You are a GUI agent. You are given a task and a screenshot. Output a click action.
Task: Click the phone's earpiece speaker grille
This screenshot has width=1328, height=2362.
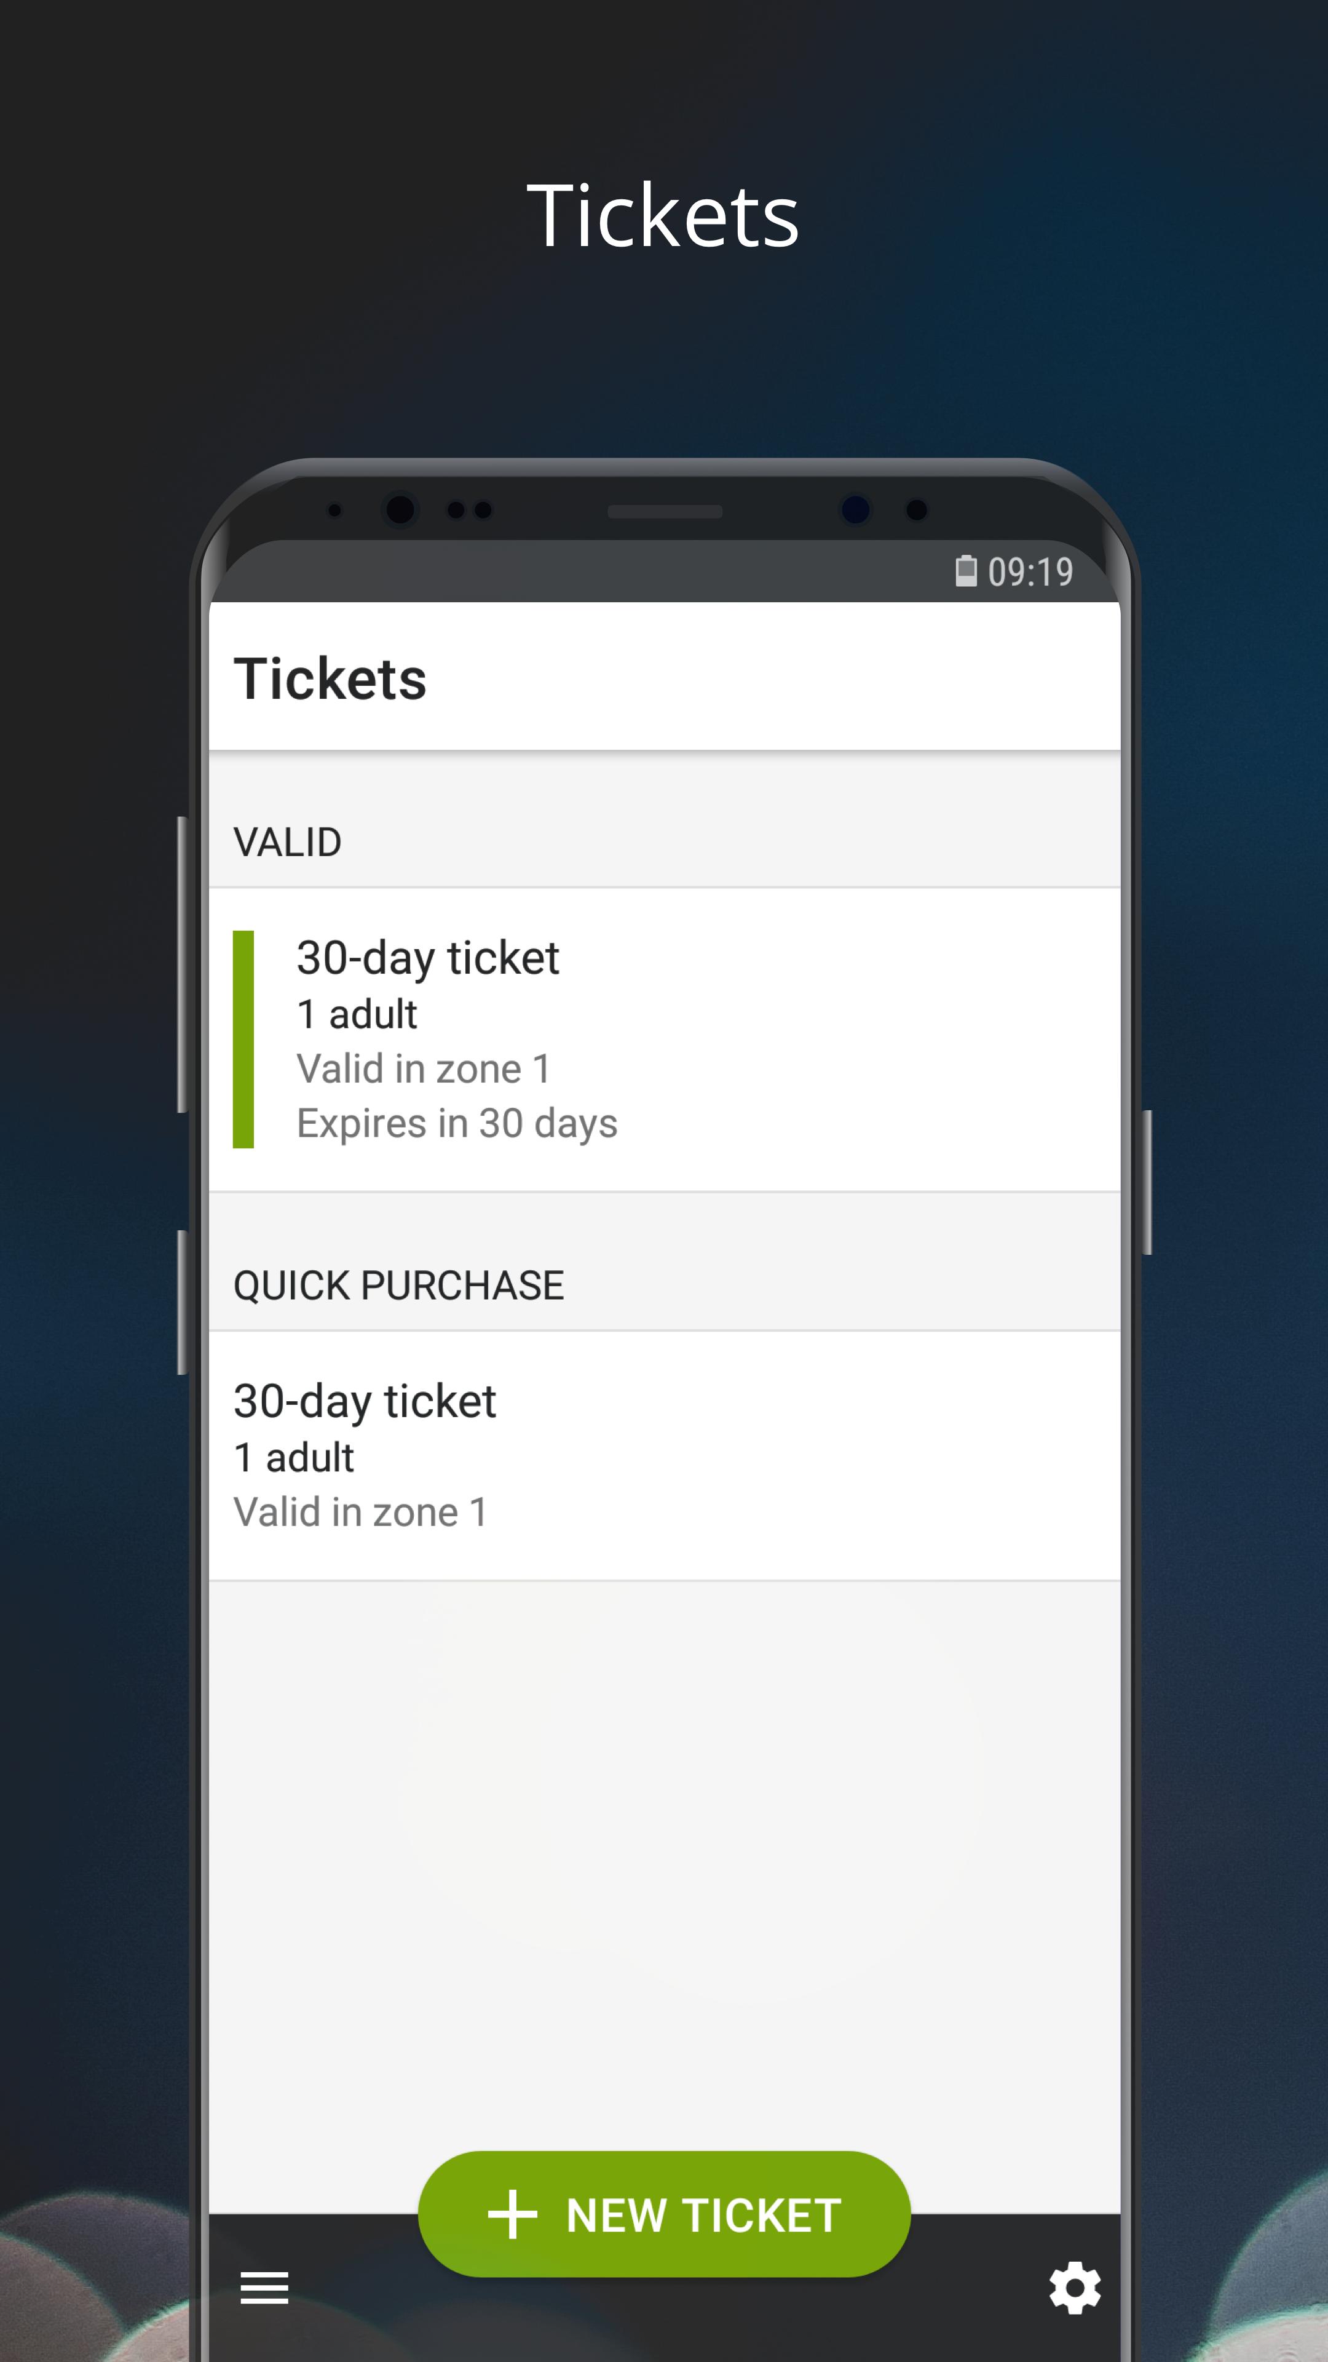coord(665,511)
